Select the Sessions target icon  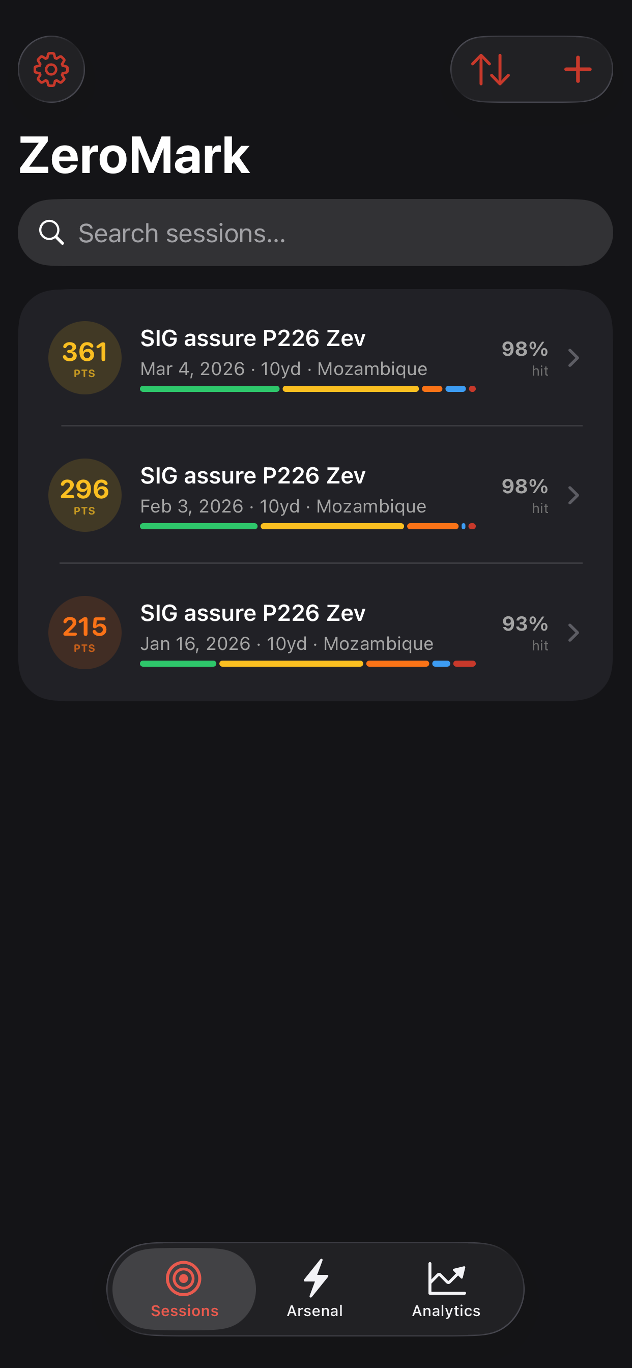[x=184, y=1278]
